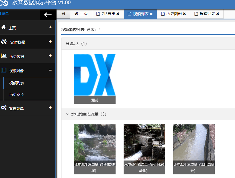Viewport: 235px width, 178px height.
Task: Click the home icon in the sidebar
Action: click(x=3, y=27)
